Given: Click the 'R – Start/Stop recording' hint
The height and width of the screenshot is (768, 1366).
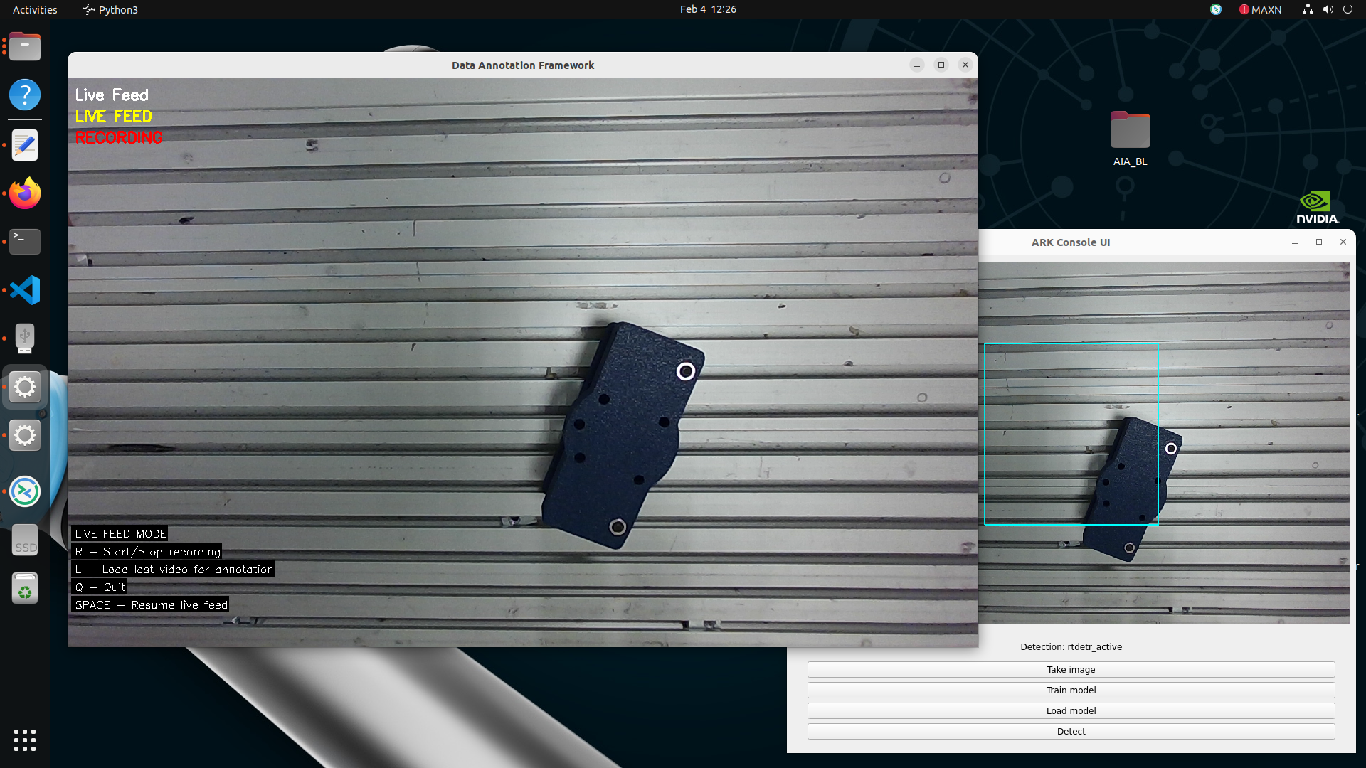Looking at the screenshot, I should (x=148, y=552).
